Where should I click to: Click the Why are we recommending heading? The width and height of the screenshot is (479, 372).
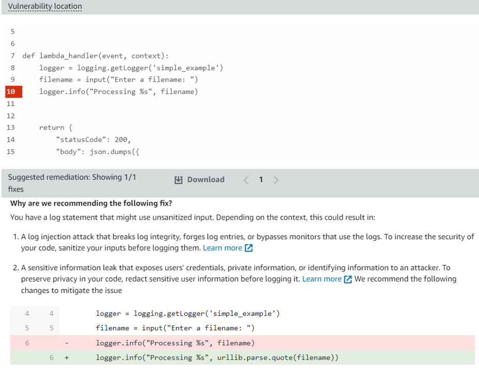pyautogui.click(x=91, y=203)
